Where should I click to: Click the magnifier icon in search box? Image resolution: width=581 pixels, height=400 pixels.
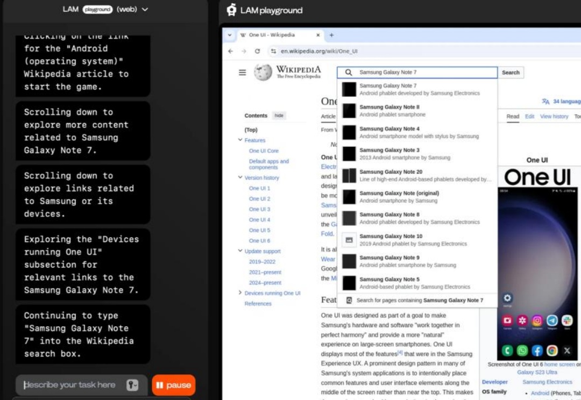[348, 73]
